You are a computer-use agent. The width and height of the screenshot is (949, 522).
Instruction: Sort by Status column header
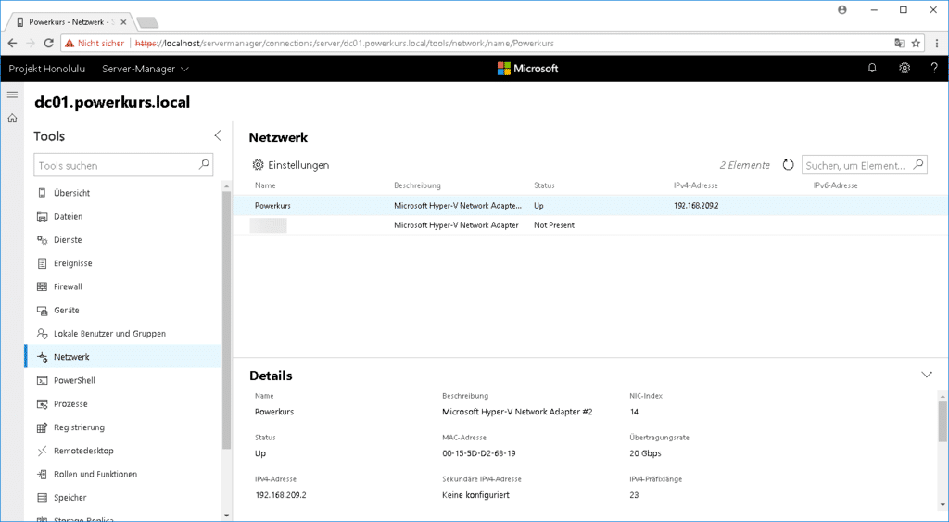pyautogui.click(x=544, y=185)
